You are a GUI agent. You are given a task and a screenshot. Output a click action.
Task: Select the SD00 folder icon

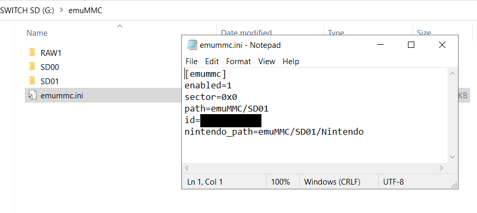tap(32, 67)
